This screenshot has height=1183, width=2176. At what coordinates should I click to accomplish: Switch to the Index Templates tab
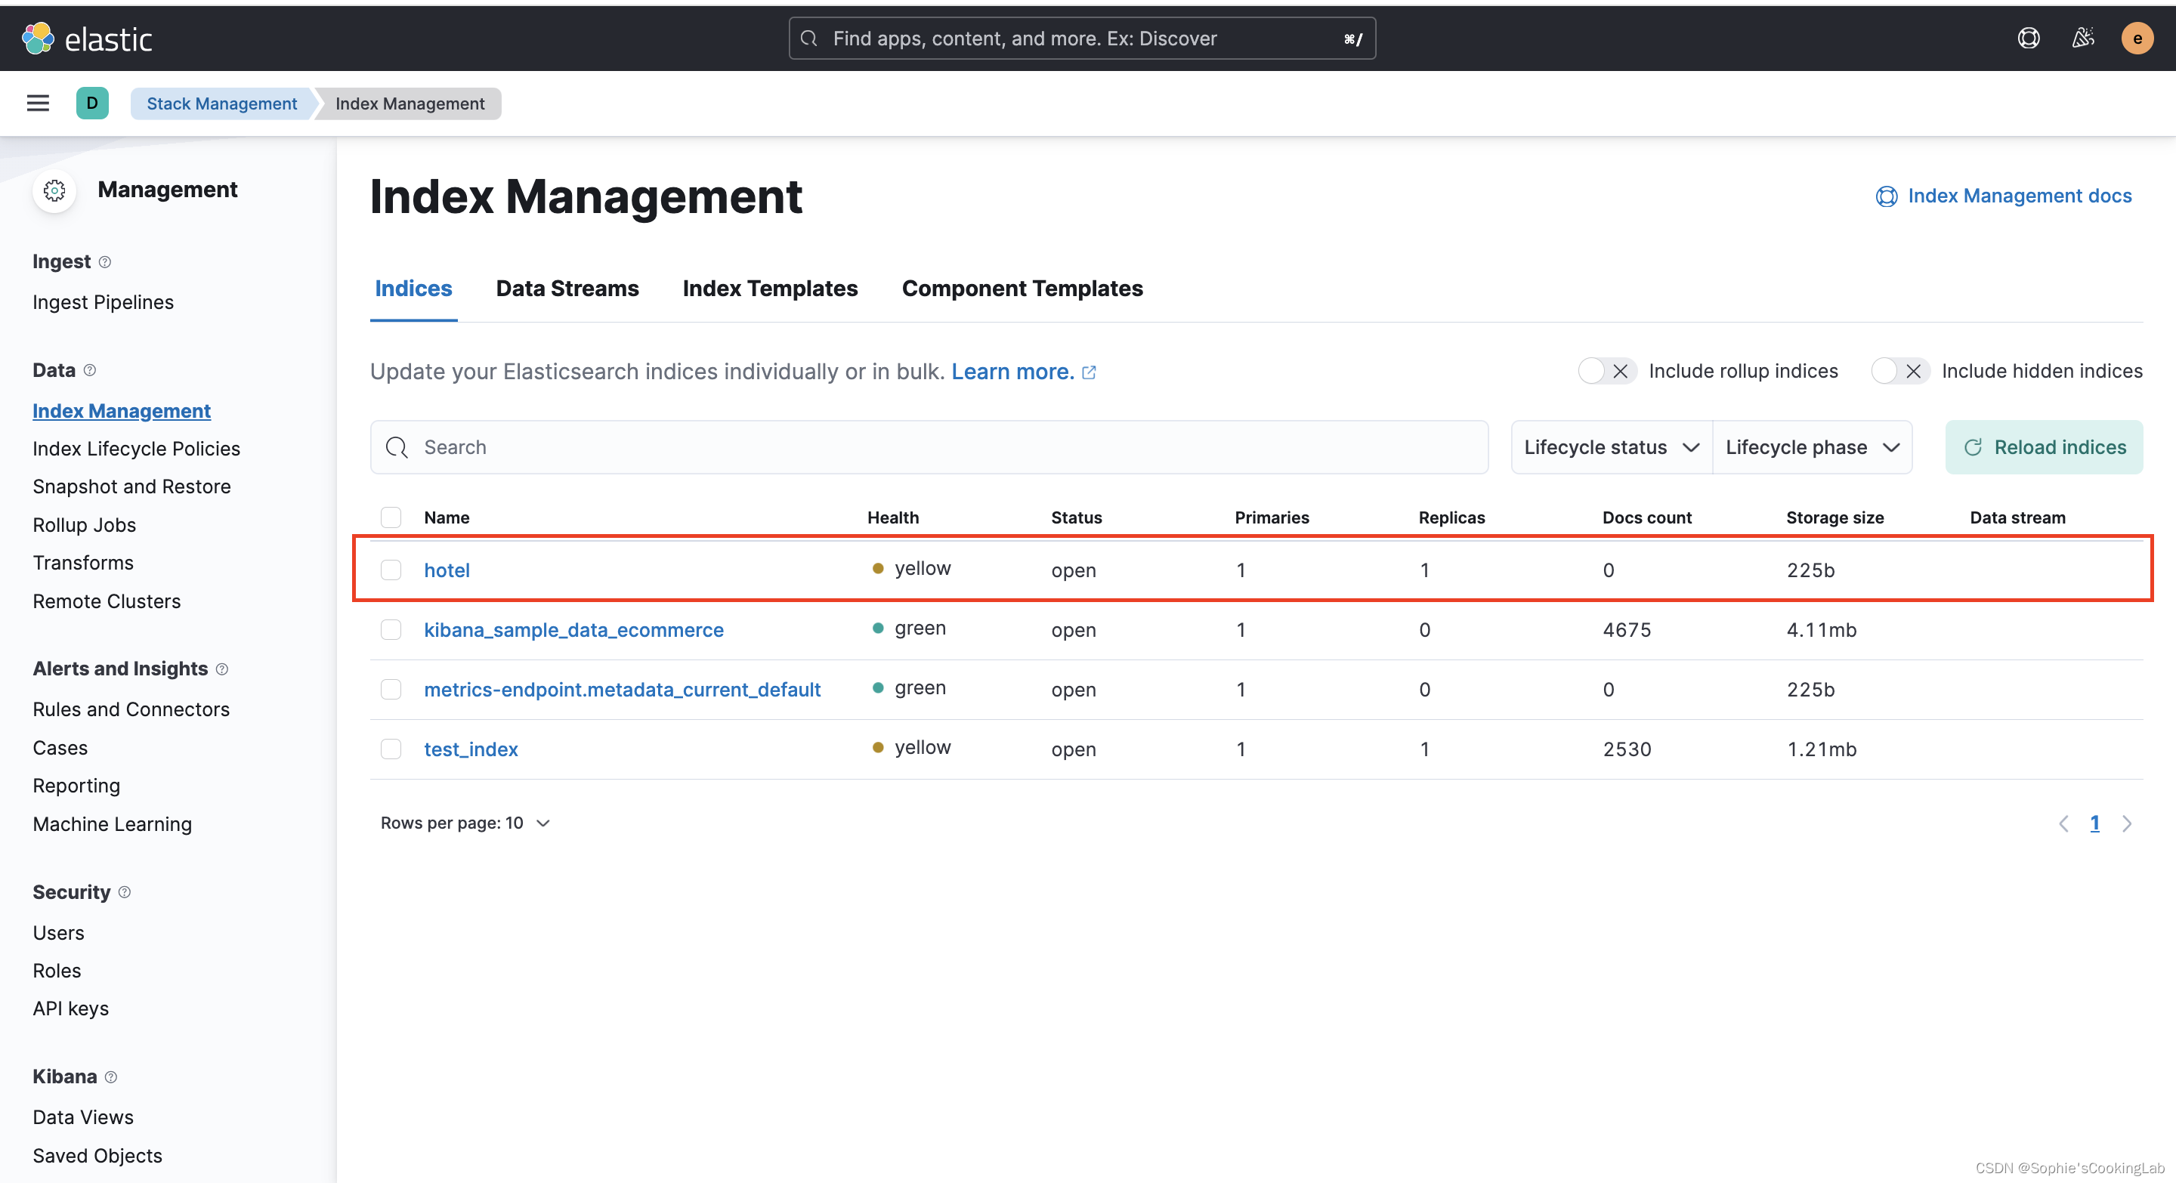coord(770,288)
